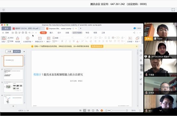Viewport: 177px width, 116px height.
Task: Select slide 2 thumbnail
Action: click(13, 74)
